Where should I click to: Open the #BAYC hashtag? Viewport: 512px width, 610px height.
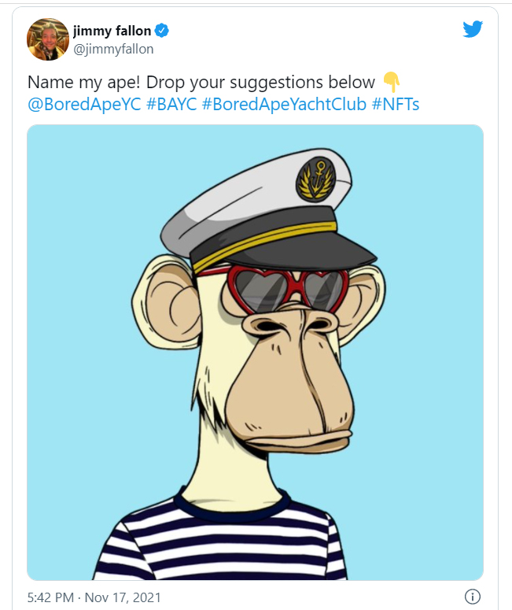171,104
